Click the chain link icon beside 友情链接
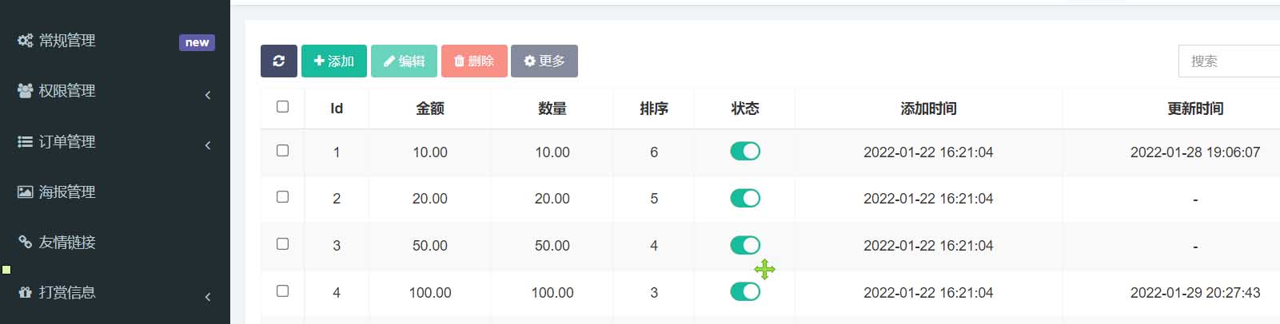 click(x=26, y=242)
